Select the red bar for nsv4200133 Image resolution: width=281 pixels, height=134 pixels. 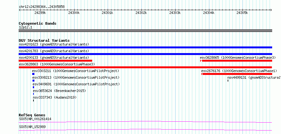coord(55,61)
